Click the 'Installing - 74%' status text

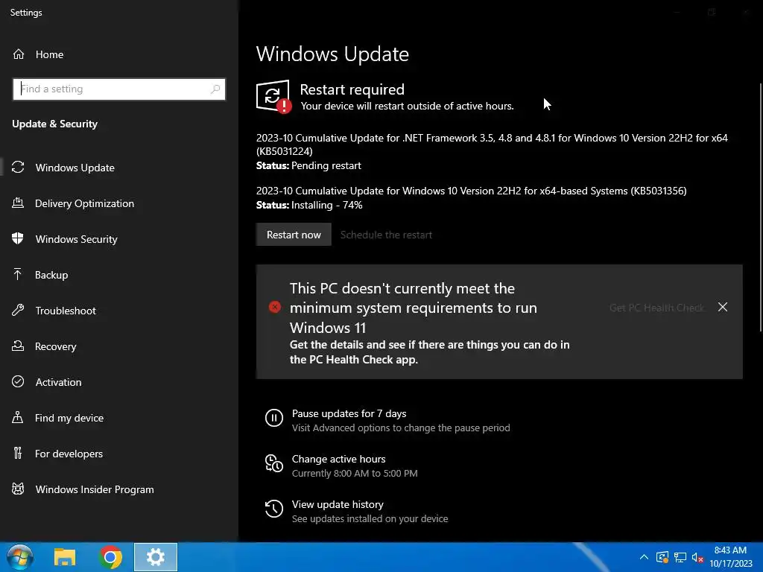(x=326, y=205)
